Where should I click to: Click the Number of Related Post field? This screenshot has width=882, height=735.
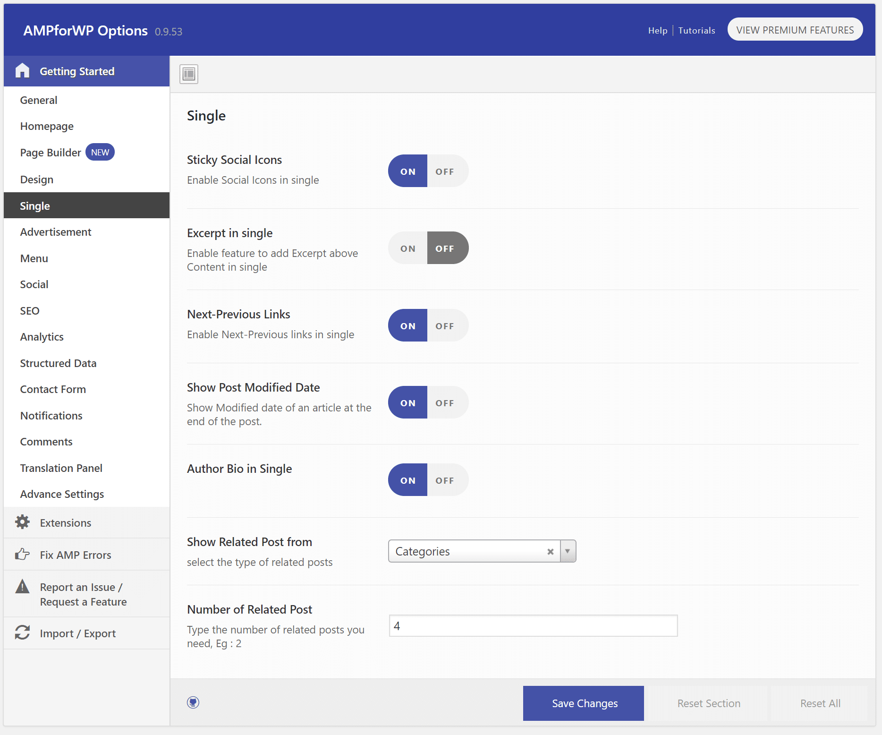533,626
